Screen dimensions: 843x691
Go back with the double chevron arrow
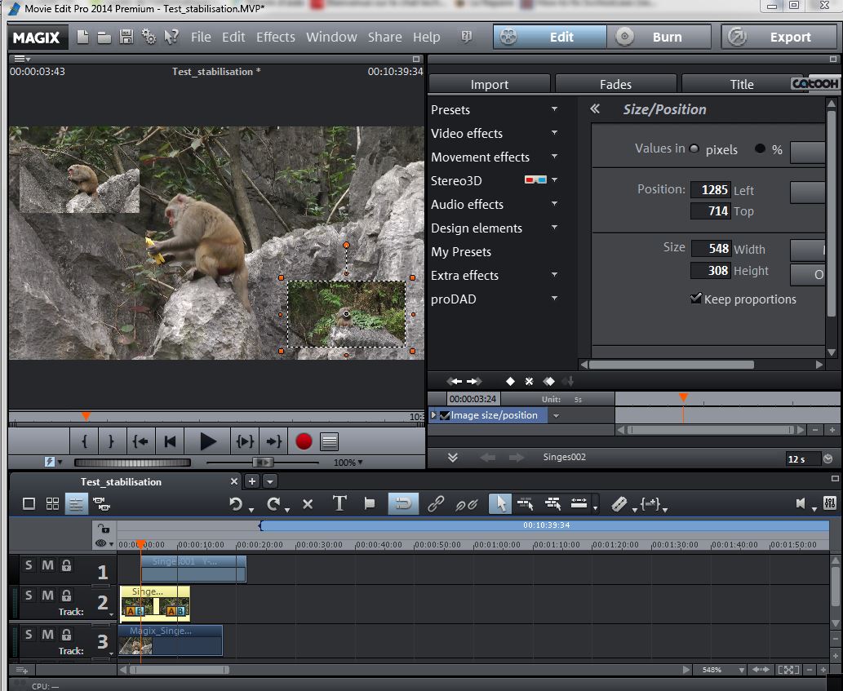[595, 109]
